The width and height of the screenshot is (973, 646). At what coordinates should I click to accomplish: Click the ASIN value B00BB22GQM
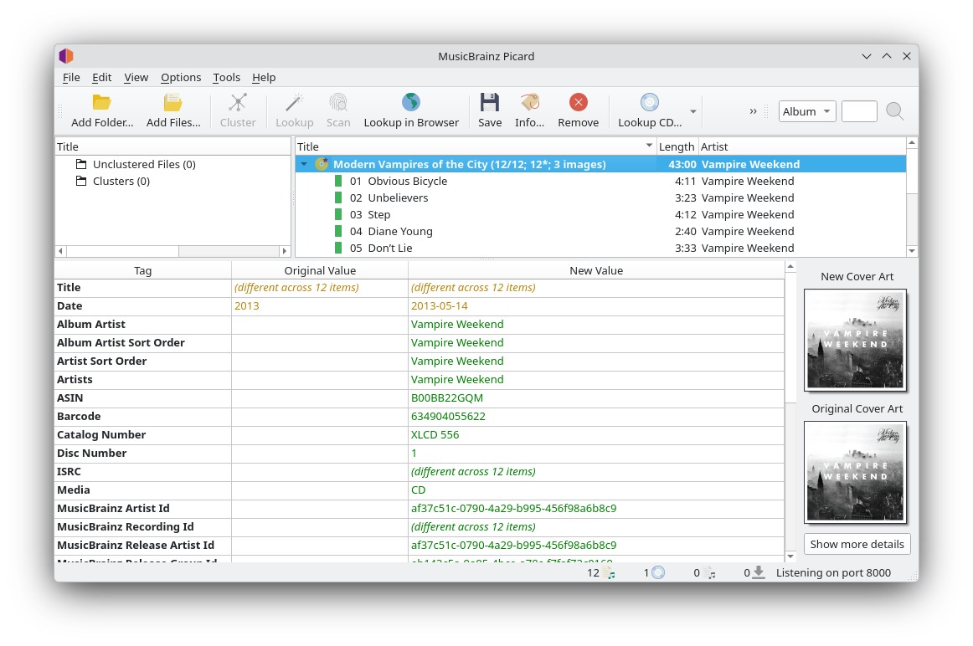(x=447, y=398)
